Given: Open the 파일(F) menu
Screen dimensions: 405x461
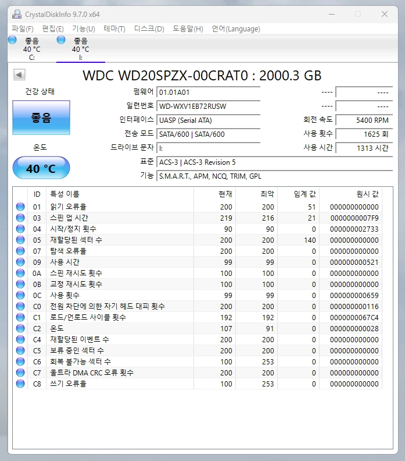Looking at the screenshot, I should [23, 29].
